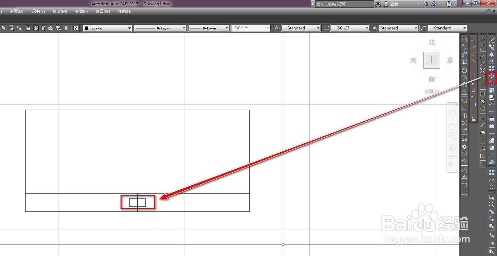
Task: Click the Fix lock constraint icon
Action: tap(473, 119)
